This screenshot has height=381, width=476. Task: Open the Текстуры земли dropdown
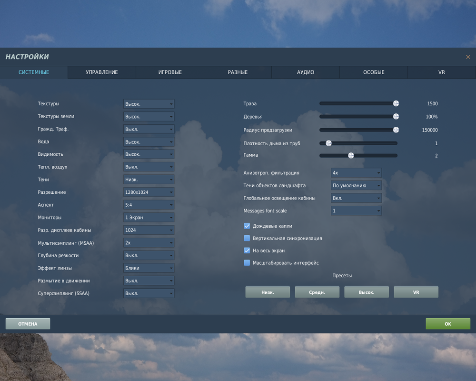click(149, 117)
